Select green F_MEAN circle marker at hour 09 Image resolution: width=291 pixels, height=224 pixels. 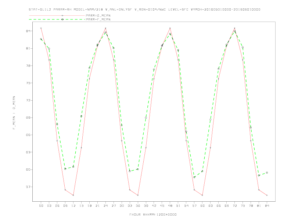coord(65,169)
